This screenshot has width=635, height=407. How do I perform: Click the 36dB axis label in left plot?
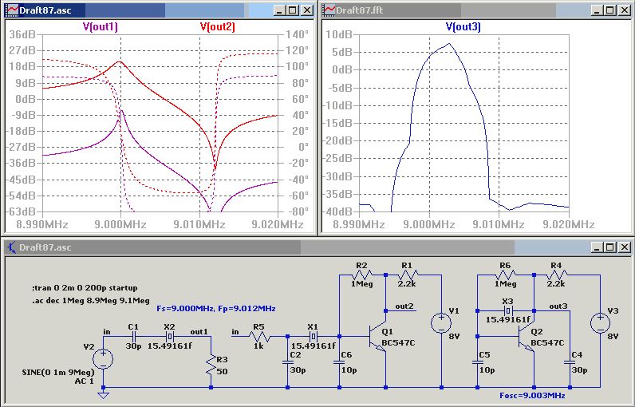tap(22, 35)
